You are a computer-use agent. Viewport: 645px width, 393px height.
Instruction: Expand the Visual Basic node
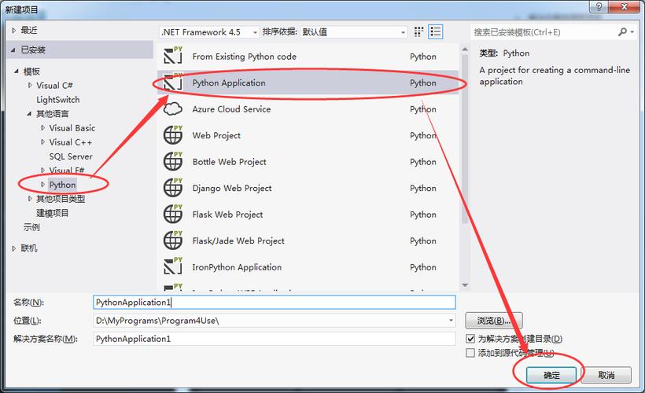coord(42,128)
